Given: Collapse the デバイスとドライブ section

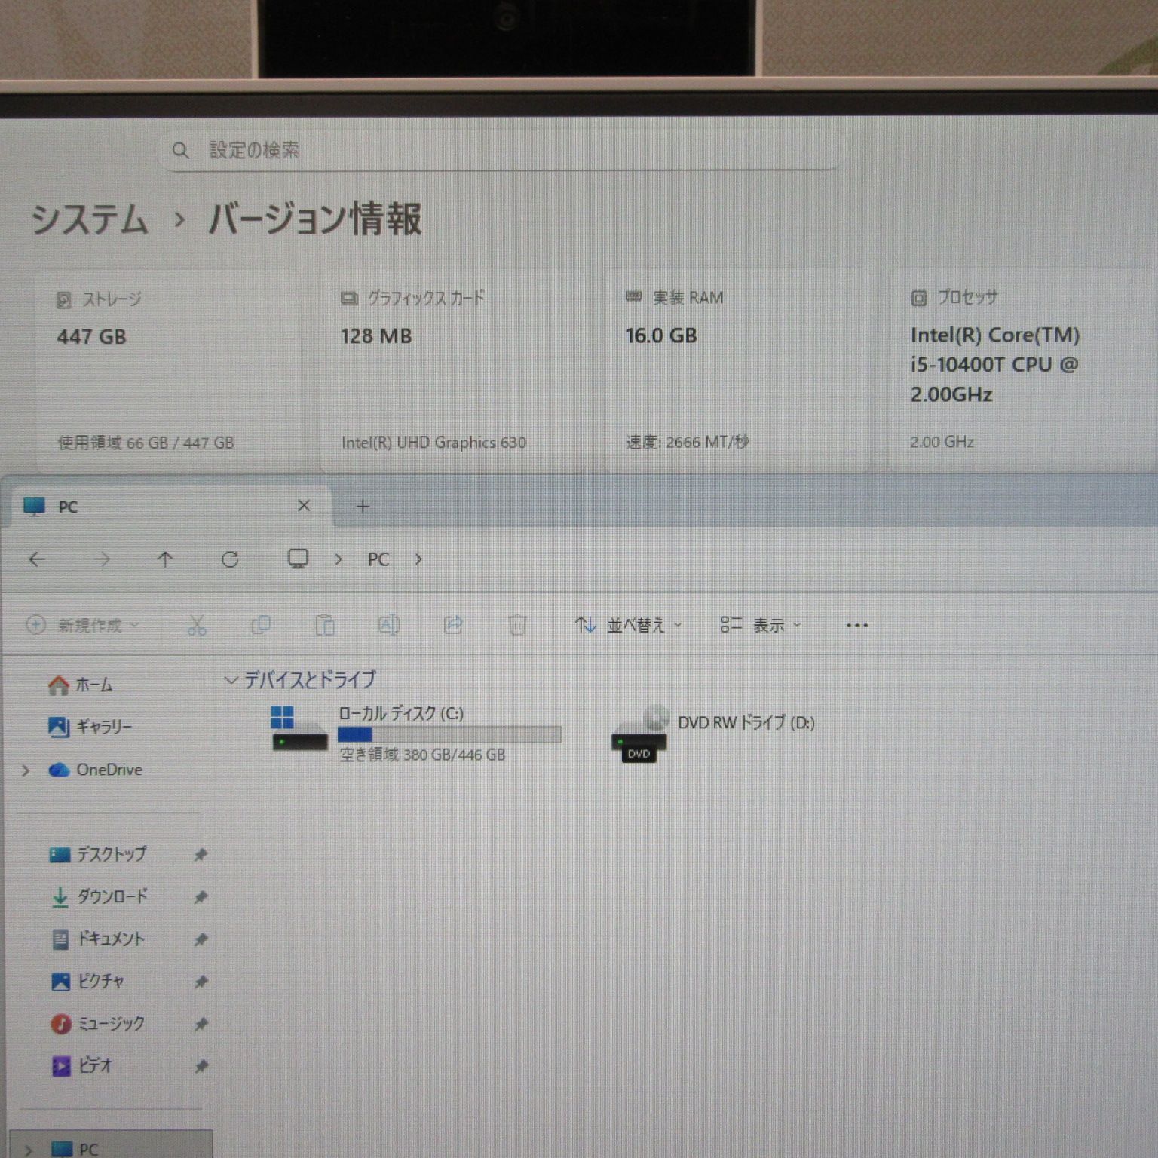Looking at the screenshot, I should 228,679.
